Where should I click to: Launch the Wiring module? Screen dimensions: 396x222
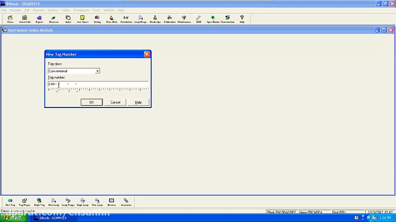point(97,19)
